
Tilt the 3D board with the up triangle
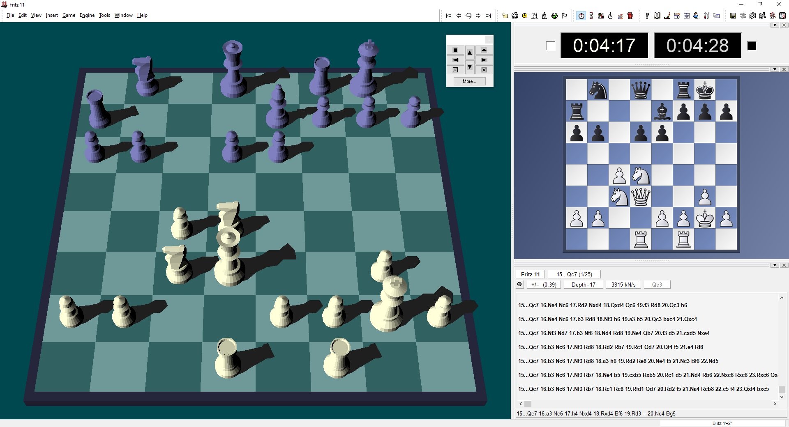click(x=470, y=52)
